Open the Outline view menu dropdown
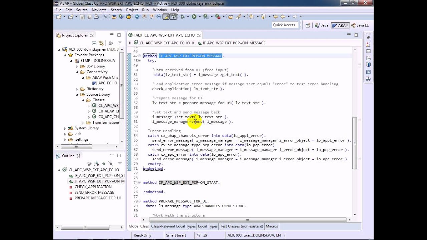Viewport: 427px width, 240px height. tap(120, 163)
